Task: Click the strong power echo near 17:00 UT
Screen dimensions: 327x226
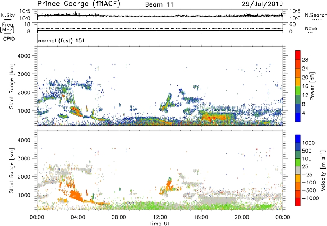Action: (217, 117)
